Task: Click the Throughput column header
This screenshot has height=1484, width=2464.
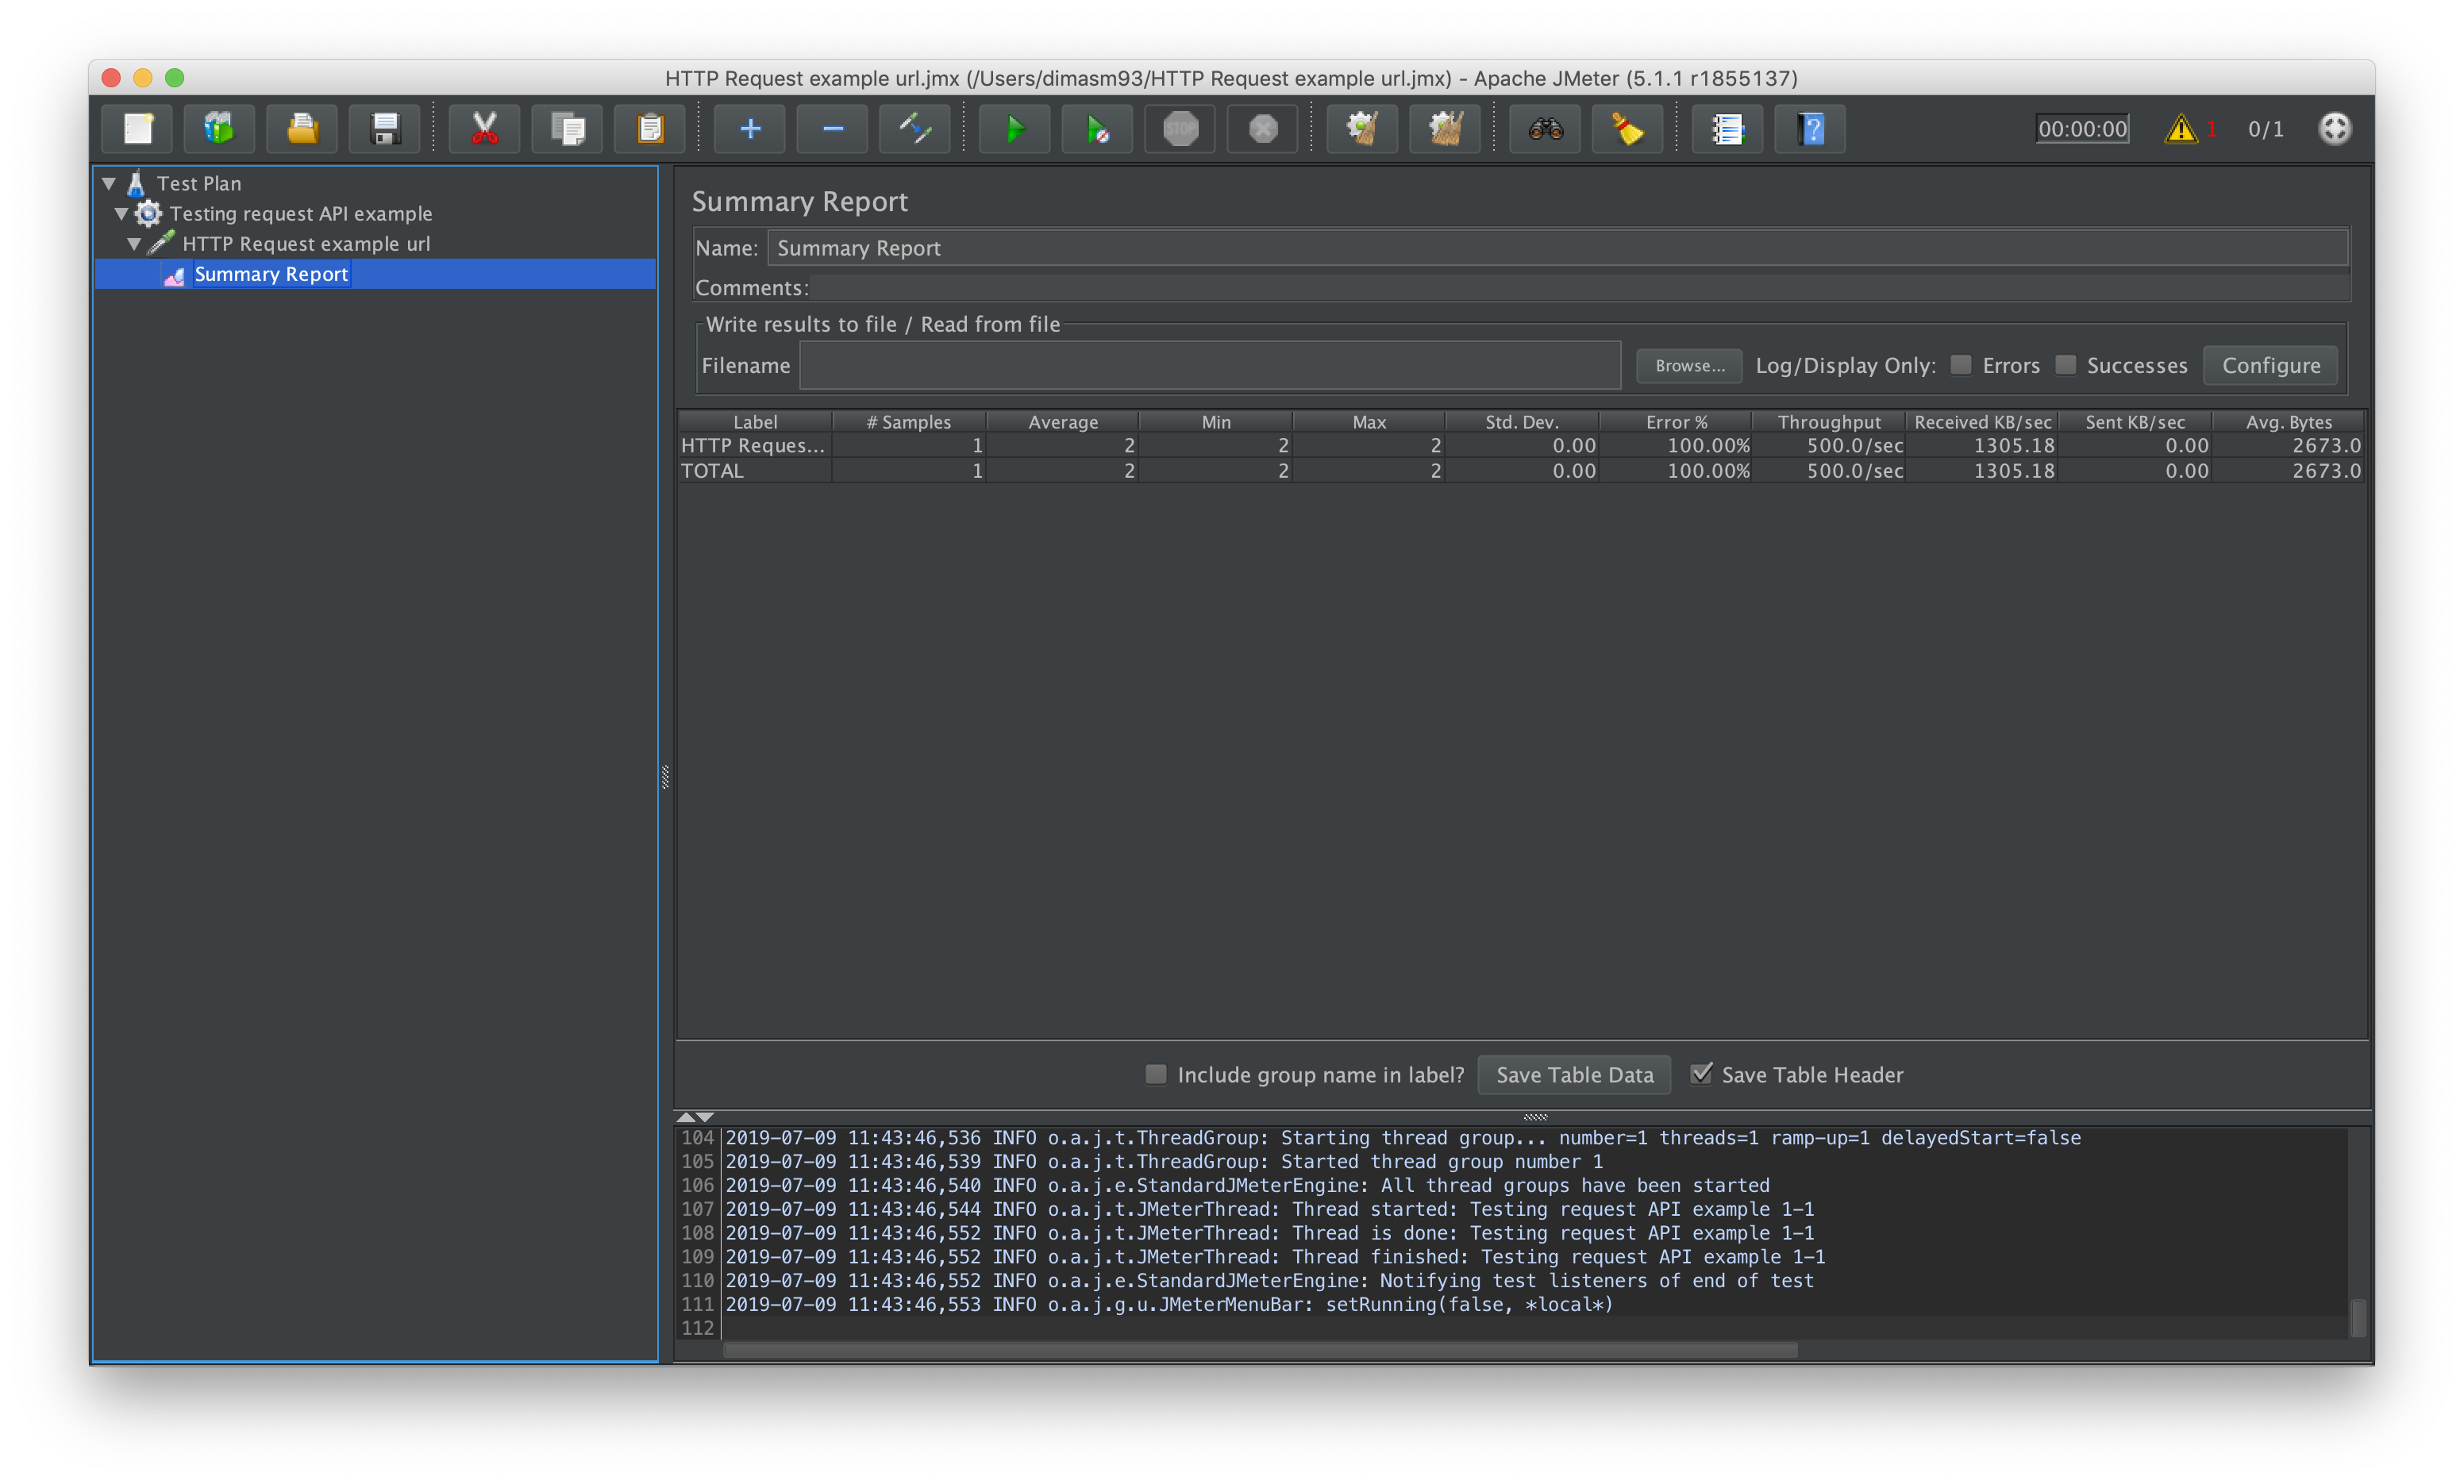Action: pos(1829,422)
